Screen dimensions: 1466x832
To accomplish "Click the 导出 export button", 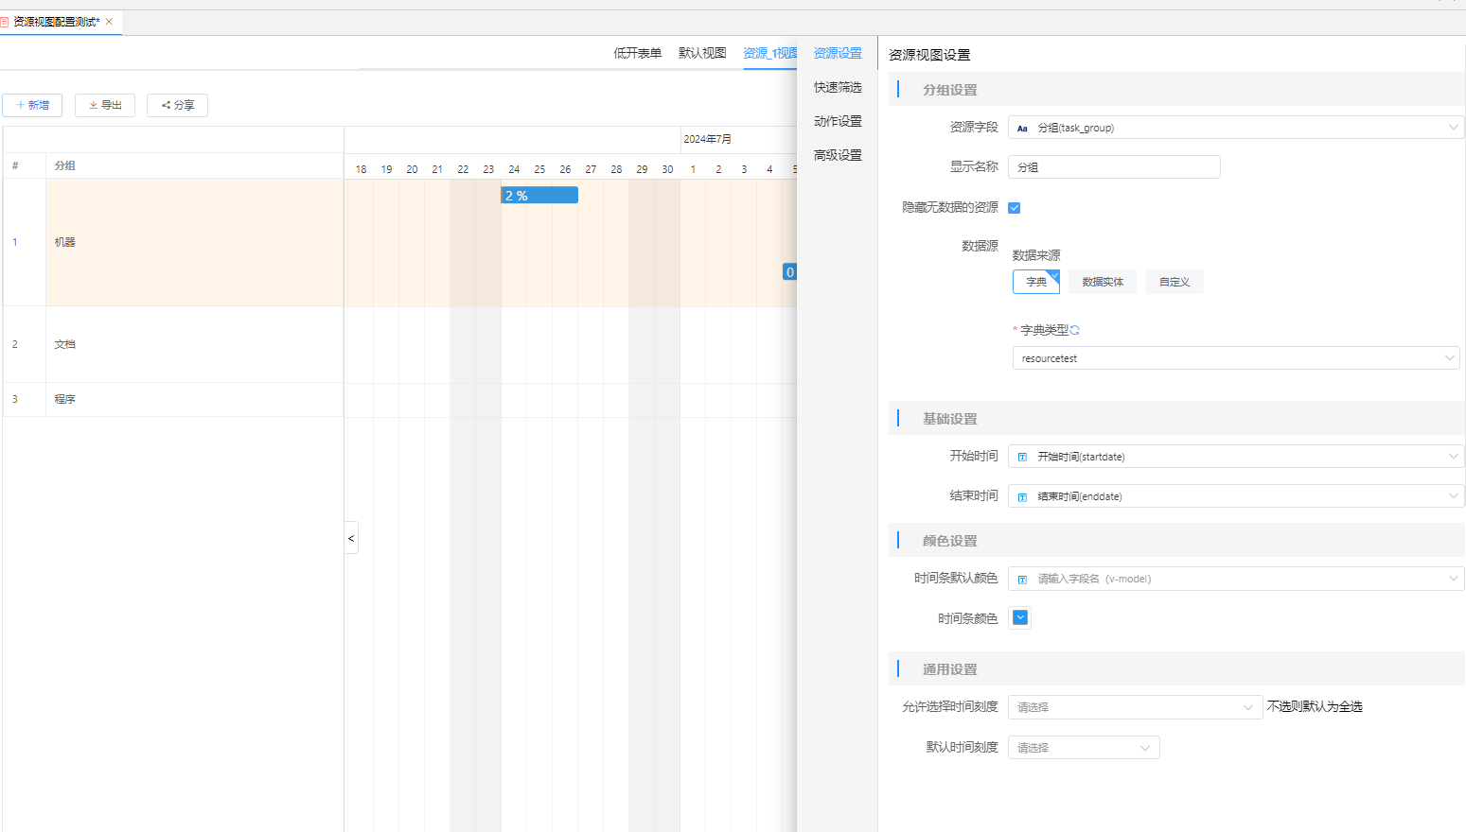I will click(105, 105).
